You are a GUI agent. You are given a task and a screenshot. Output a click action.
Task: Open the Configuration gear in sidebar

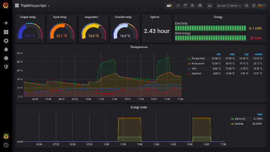click(6, 58)
